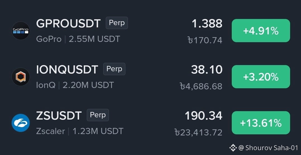Select the Perp tag beside ZSUSDT

tap(98, 115)
